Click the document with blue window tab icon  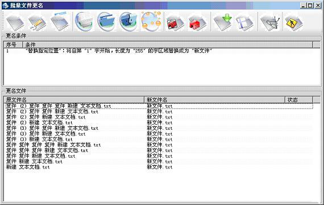pos(60,22)
